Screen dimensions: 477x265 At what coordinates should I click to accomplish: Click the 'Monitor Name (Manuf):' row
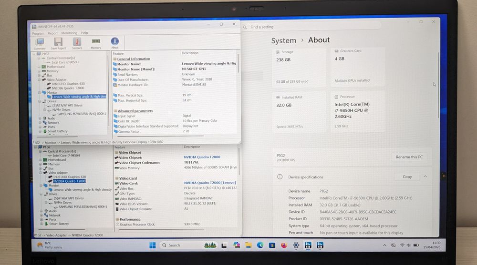(x=175, y=69)
